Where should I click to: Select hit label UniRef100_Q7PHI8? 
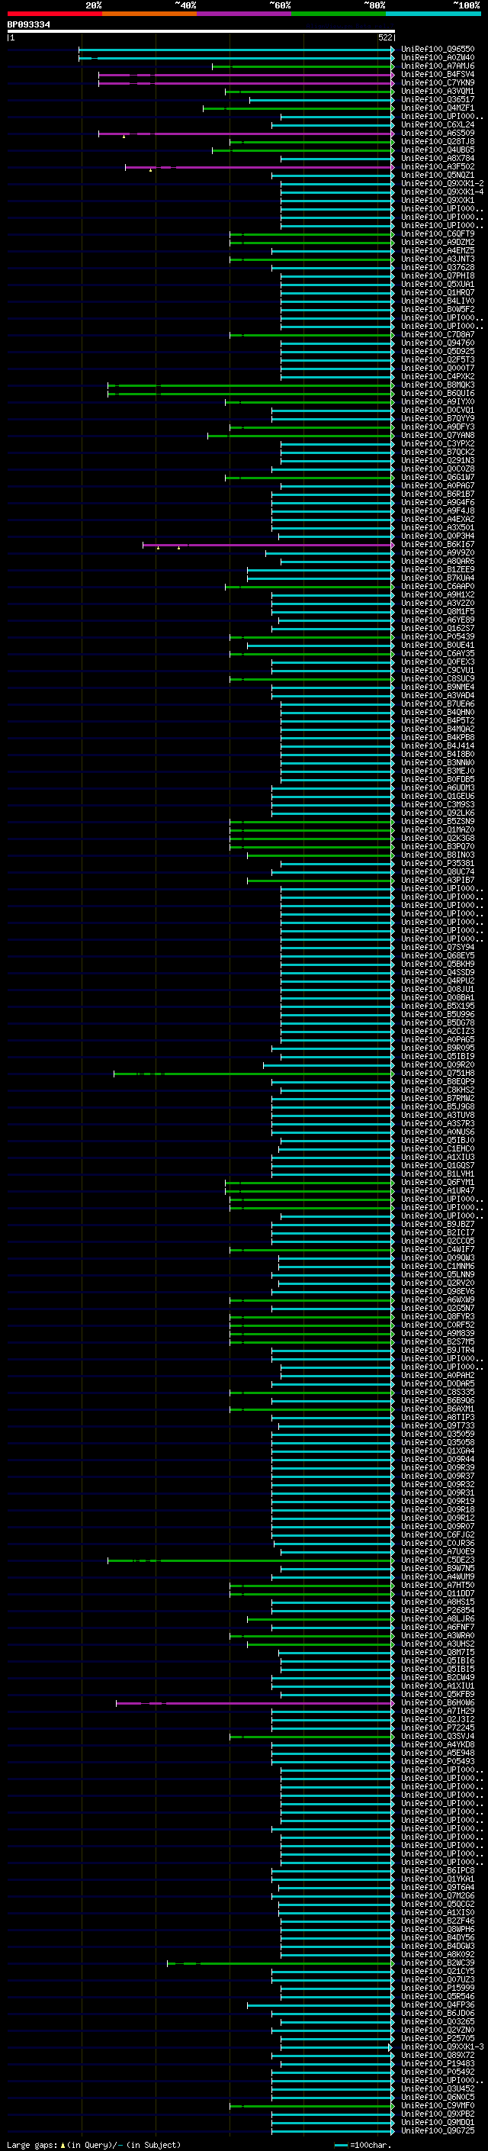point(437,275)
